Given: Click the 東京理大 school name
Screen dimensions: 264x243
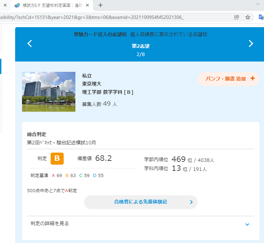Looking at the screenshot, I should [x=92, y=84].
